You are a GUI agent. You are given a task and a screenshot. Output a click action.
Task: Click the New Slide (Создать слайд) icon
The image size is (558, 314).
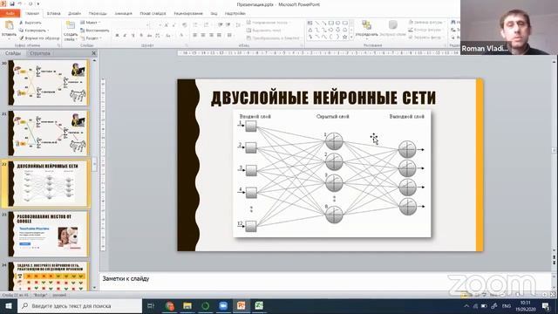point(71,25)
